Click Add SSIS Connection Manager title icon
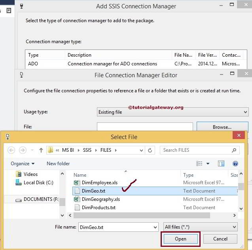The height and width of the screenshot is (250, 252). tap(21, 6)
